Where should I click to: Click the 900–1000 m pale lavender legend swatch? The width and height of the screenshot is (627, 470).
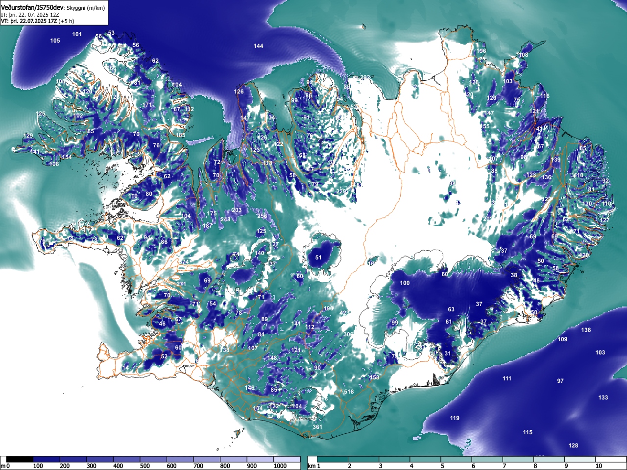click(260, 459)
